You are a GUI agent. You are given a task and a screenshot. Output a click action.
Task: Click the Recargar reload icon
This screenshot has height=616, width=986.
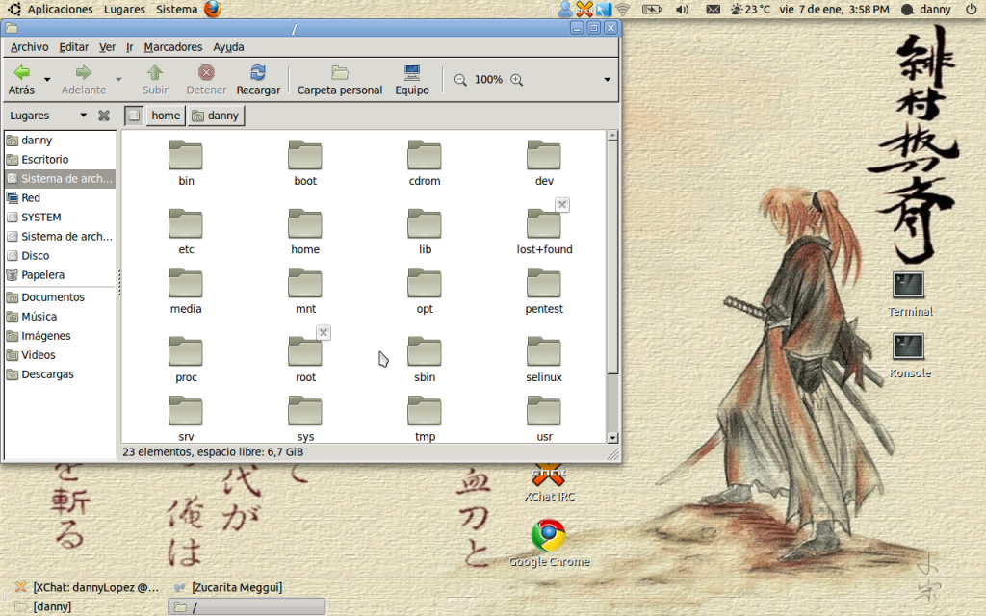click(258, 73)
